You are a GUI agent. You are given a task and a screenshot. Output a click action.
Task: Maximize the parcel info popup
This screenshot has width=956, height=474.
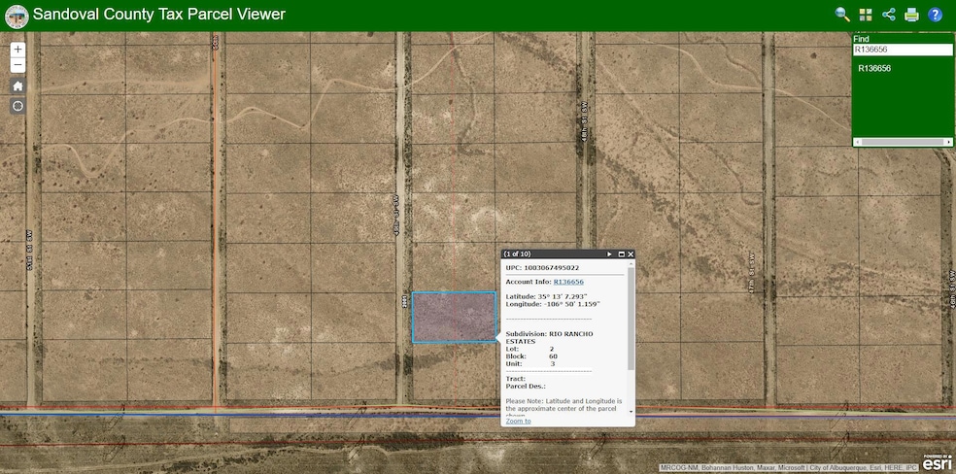[621, 254]
